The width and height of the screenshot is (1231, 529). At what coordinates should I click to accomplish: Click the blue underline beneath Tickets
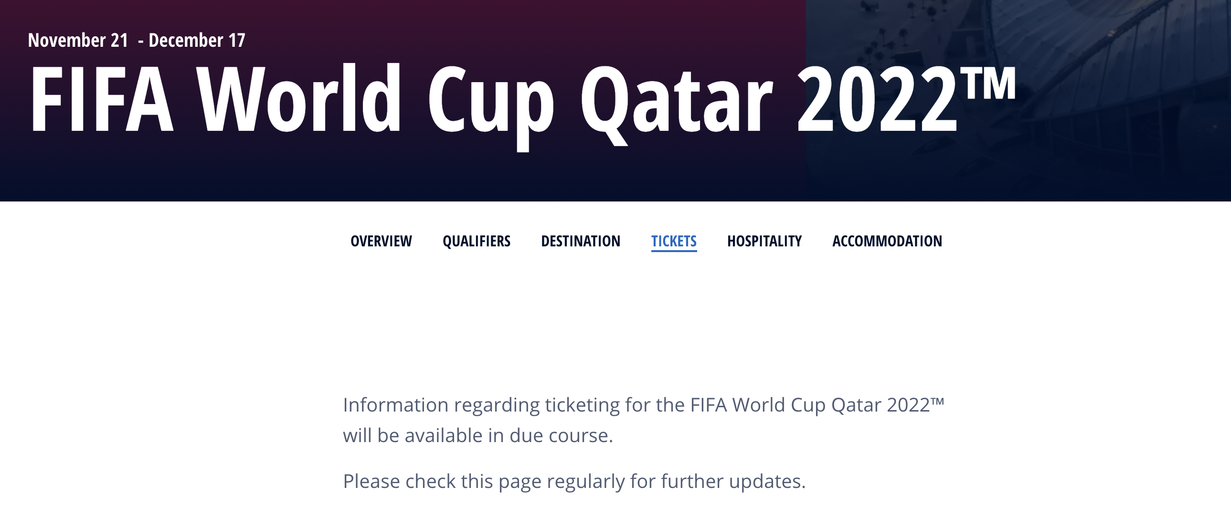[673, 250]
